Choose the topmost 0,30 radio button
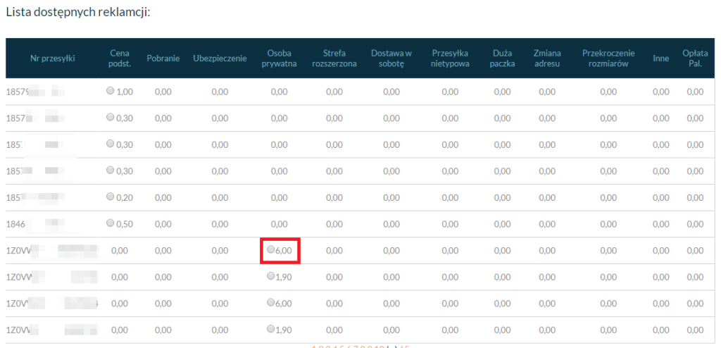Viewport: 721px width, 348px height. pos(110,117)
